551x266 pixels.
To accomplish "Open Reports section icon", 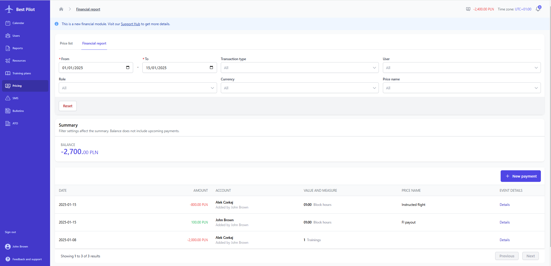I will (8, 48).
